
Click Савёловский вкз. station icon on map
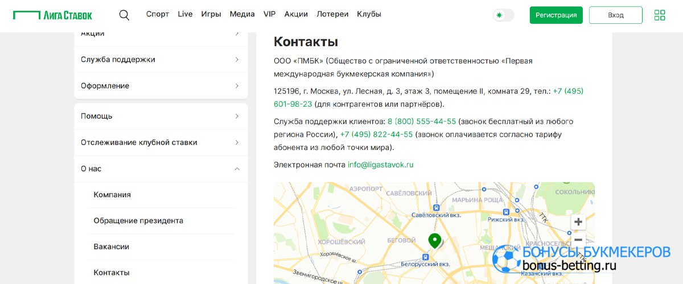[x=436, y=208]
